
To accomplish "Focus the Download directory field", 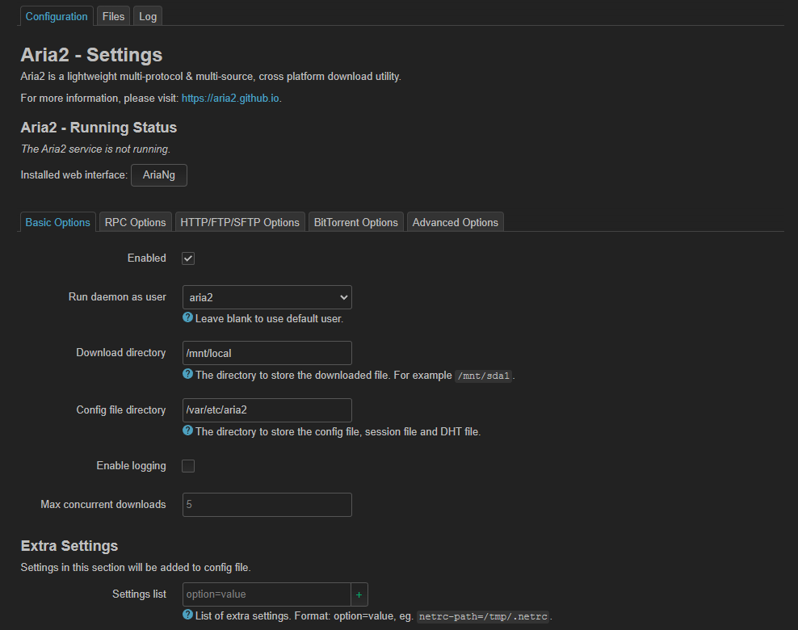I will click(267, 353).
